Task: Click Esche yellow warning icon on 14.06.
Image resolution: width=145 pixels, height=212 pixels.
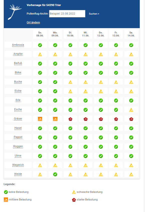Action: pos(131,110)
